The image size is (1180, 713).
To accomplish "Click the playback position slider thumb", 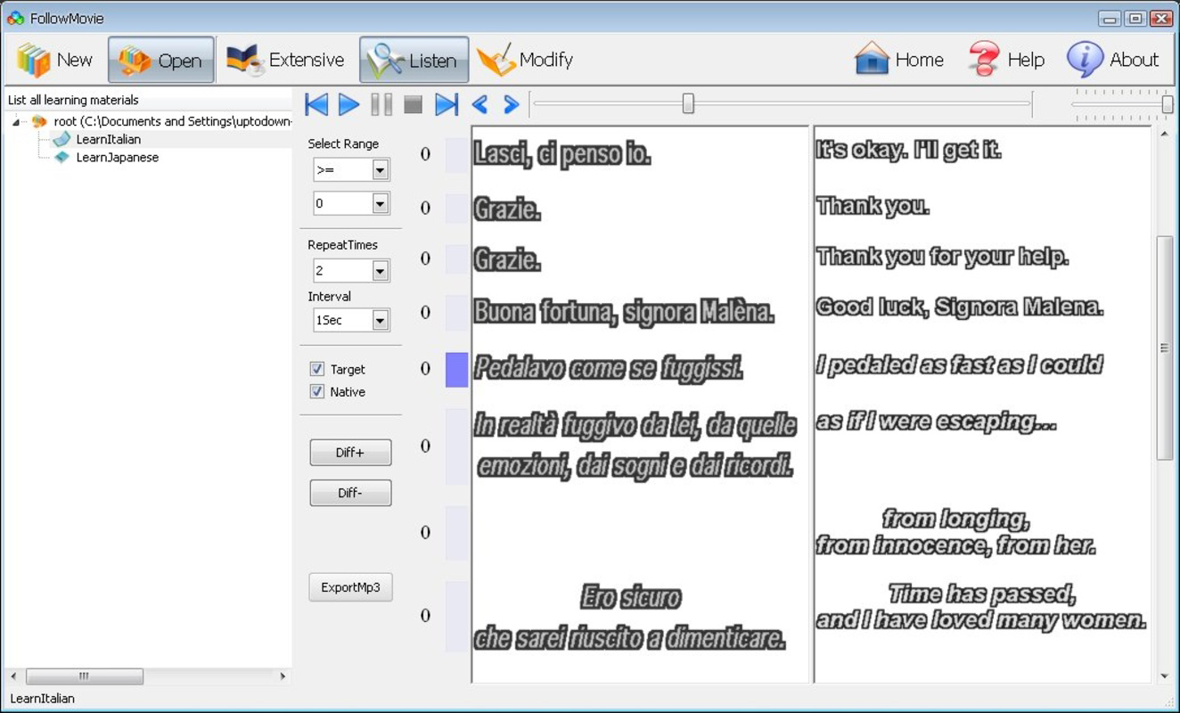I will click(688, 103).
